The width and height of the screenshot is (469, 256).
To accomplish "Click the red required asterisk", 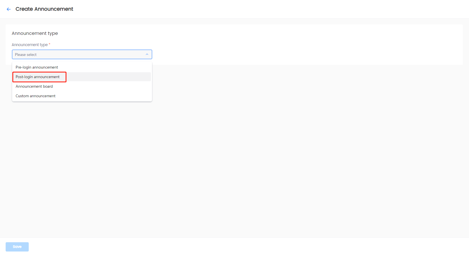I will click(x=50, y=44).
